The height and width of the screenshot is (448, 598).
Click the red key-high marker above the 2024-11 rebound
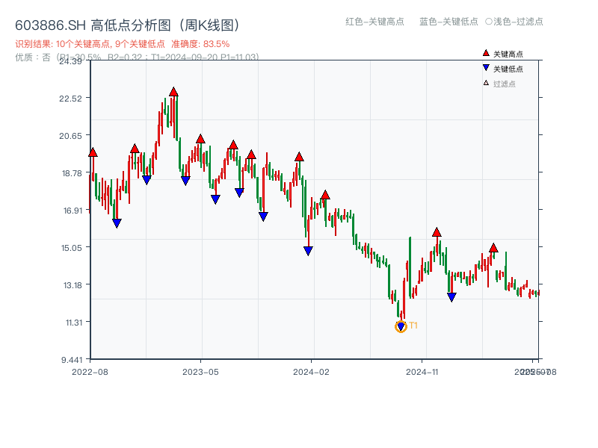(437, 232)
